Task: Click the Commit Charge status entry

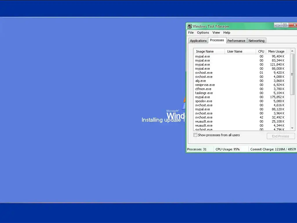Action: coord(273,150)
